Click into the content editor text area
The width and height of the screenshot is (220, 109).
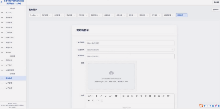130,106
